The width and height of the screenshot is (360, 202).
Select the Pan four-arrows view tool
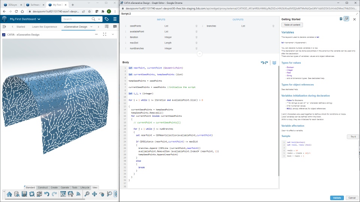[94, 194]
